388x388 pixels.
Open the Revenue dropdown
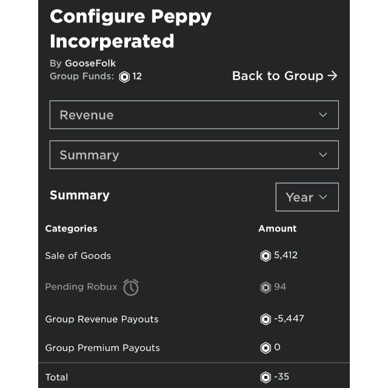click(x=194, y=115)
